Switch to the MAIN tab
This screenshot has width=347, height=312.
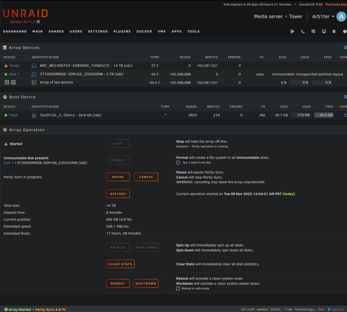(x=38, y=32)
